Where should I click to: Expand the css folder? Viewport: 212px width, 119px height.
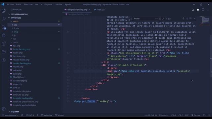click(16, 25)
